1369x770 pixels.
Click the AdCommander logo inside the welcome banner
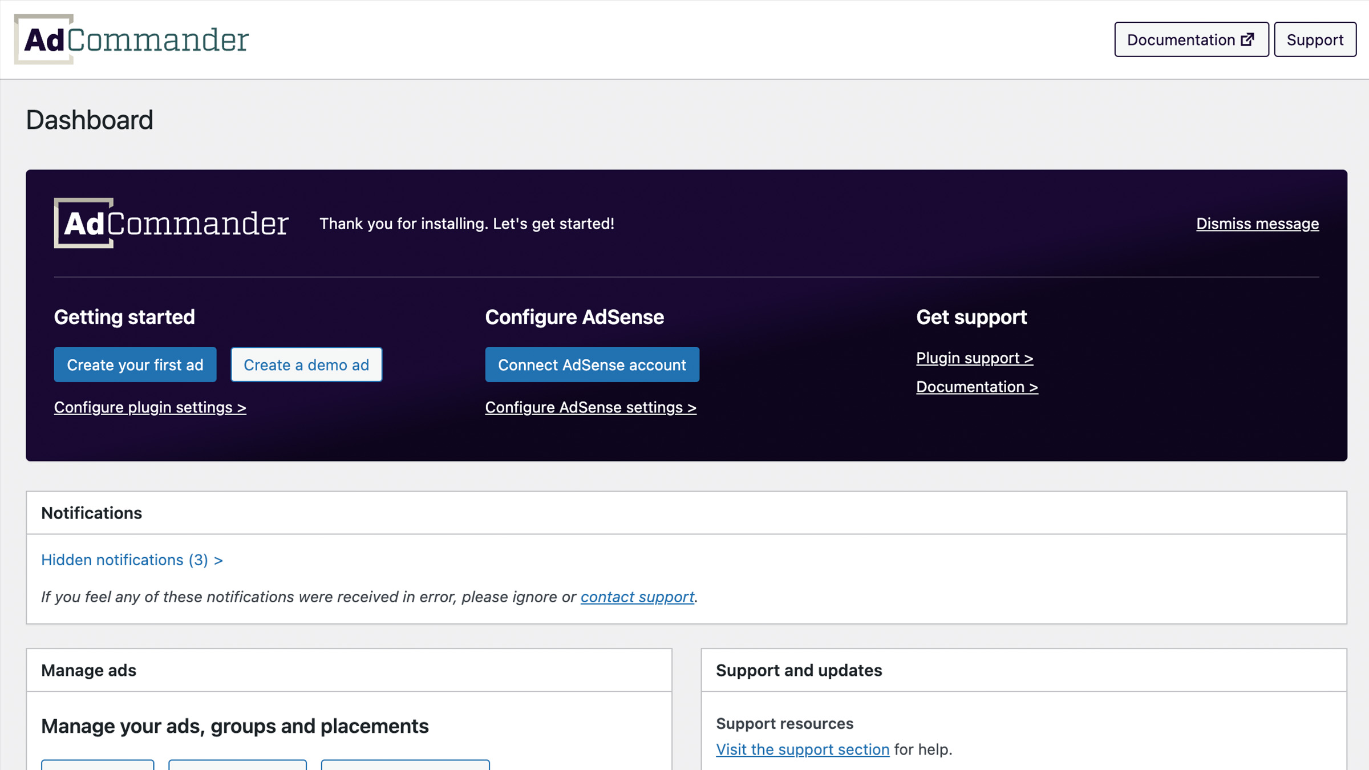point(170,224)
